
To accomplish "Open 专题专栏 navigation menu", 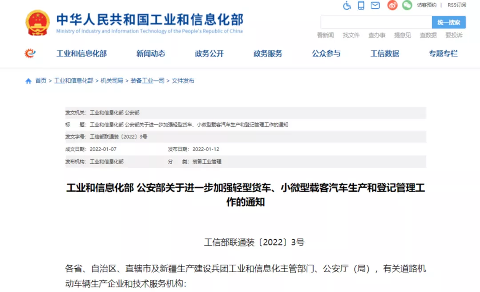I will tap(443, 54).
